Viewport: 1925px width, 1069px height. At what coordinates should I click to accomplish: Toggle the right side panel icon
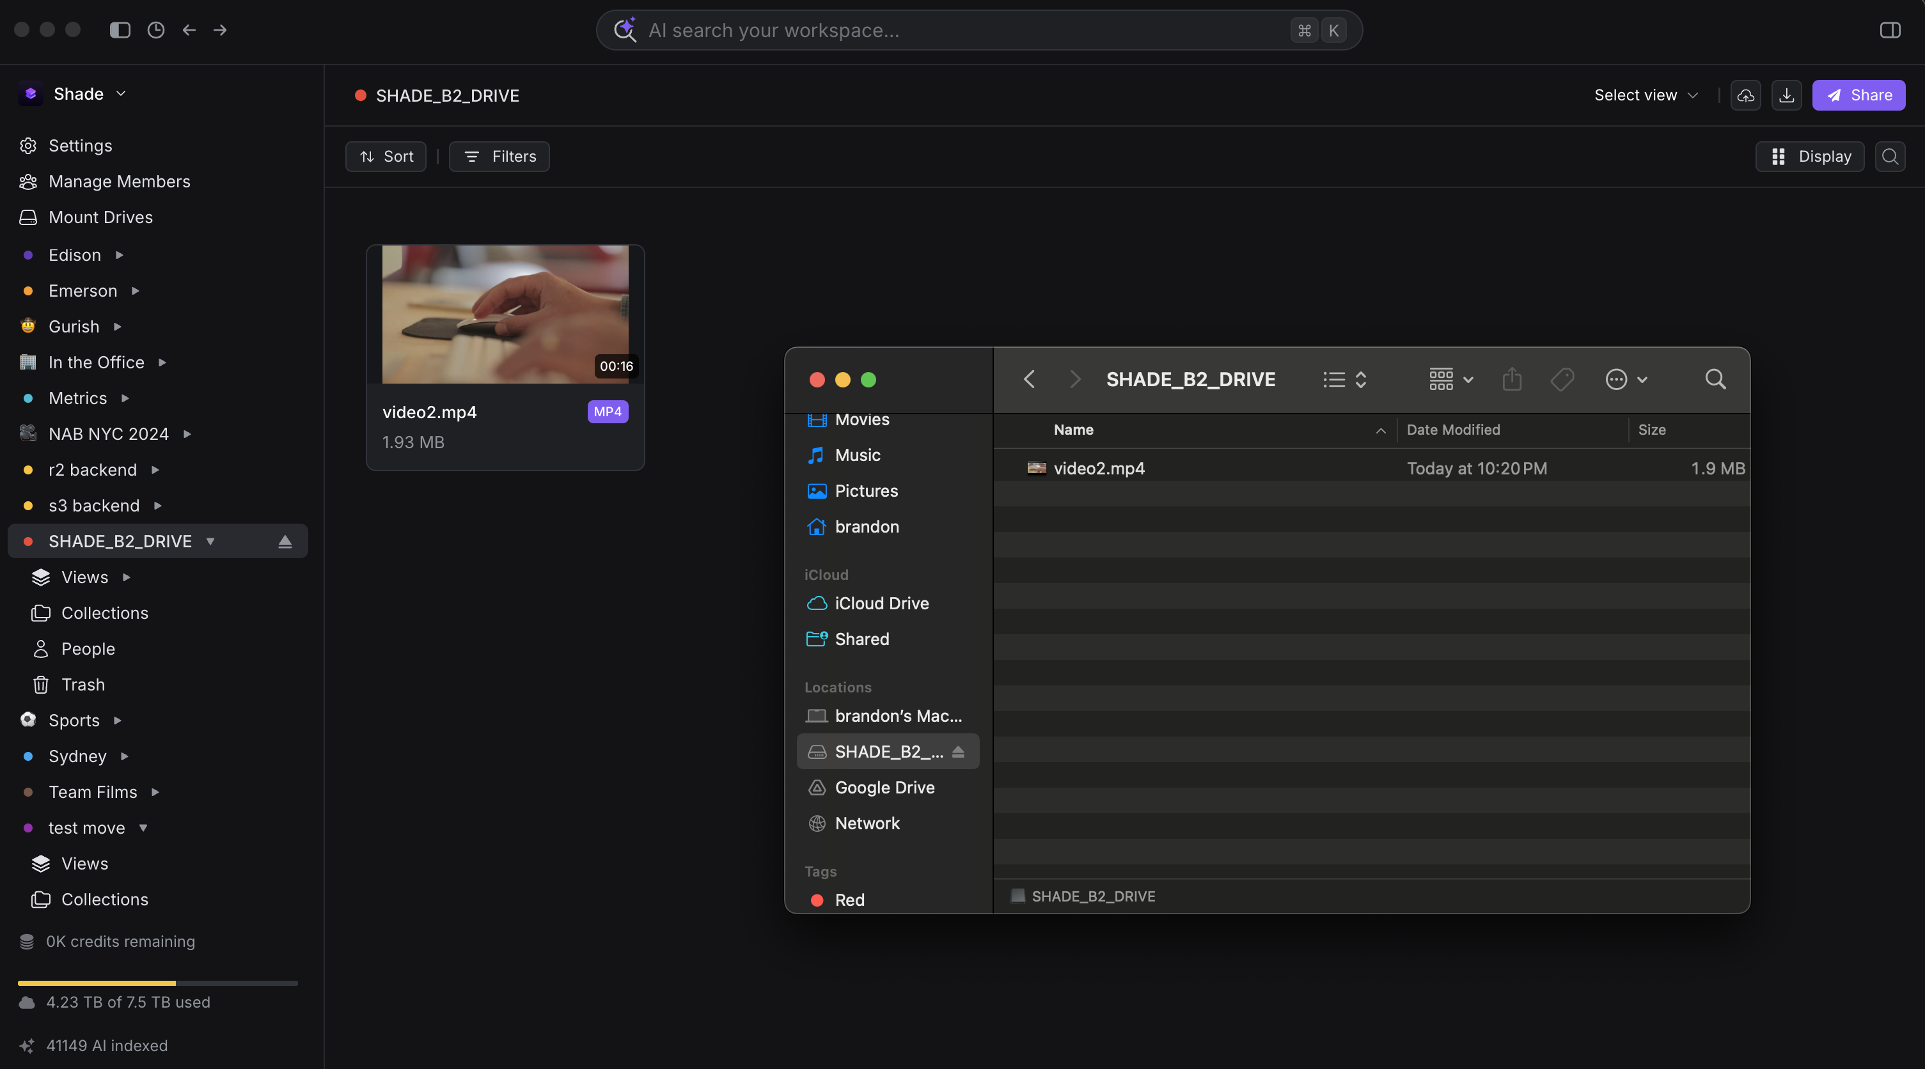pos(1889,30)
